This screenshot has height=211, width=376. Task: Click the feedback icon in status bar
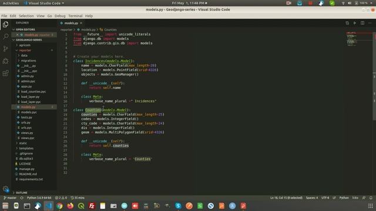[364, 198]
